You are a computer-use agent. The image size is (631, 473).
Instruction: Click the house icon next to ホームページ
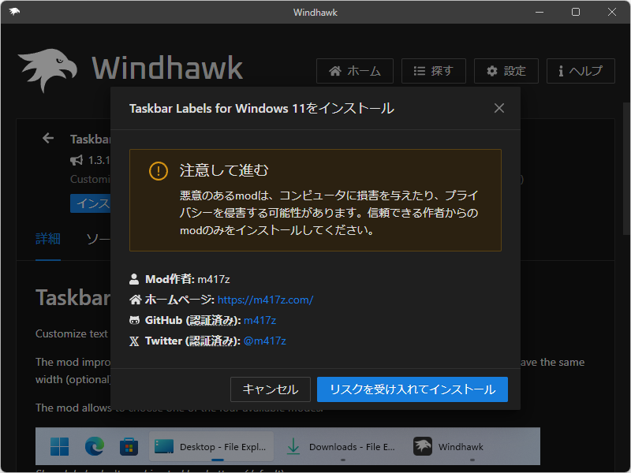coord(135,300)
